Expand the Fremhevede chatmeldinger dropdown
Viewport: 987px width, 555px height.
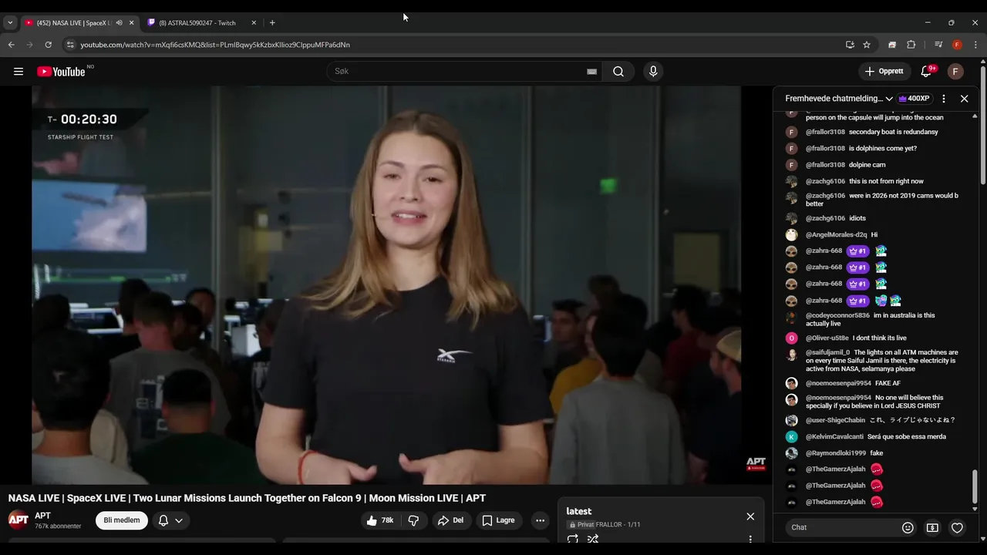pos(839,99)
